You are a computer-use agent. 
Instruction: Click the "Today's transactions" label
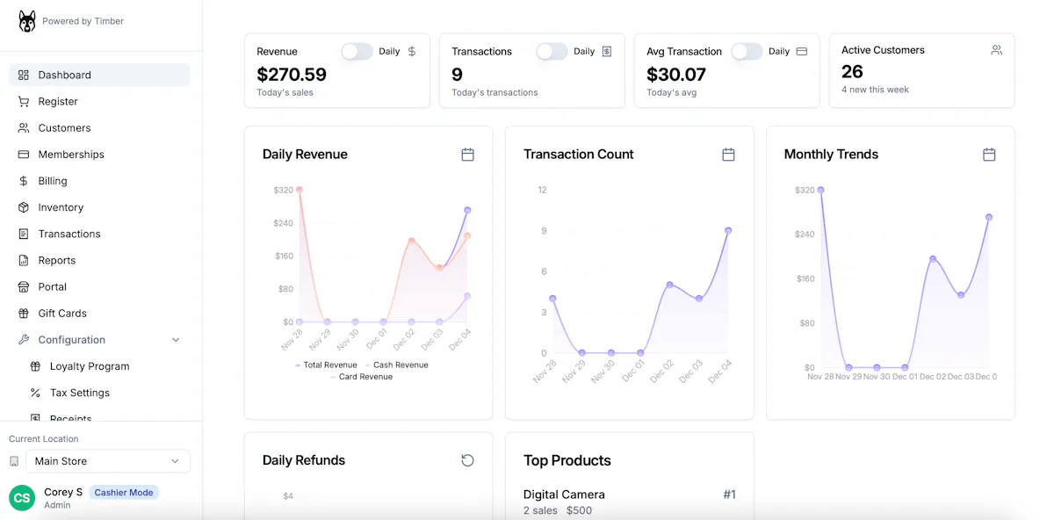[495, 92]
